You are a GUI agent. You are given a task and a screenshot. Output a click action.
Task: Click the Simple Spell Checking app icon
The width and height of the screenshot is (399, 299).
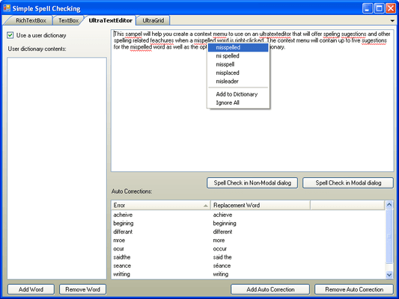pyautogui.click(x=7, y=8)
